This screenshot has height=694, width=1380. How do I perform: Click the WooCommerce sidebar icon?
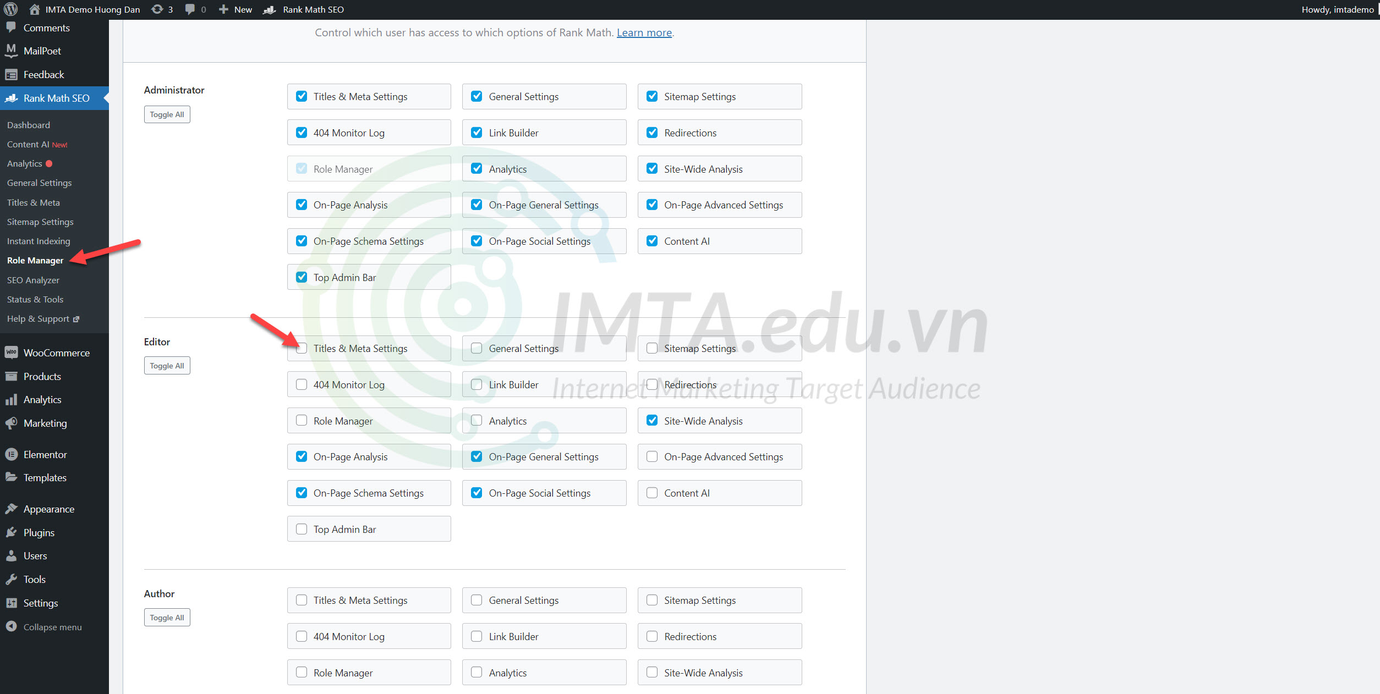click(x=11, y=352)
